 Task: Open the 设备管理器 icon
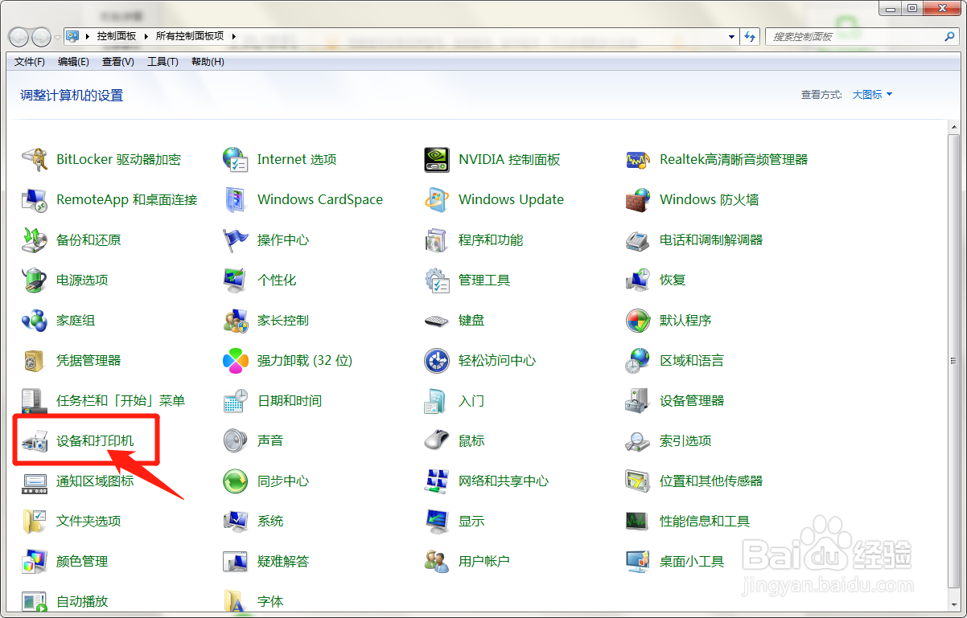[x=638, y=400]
